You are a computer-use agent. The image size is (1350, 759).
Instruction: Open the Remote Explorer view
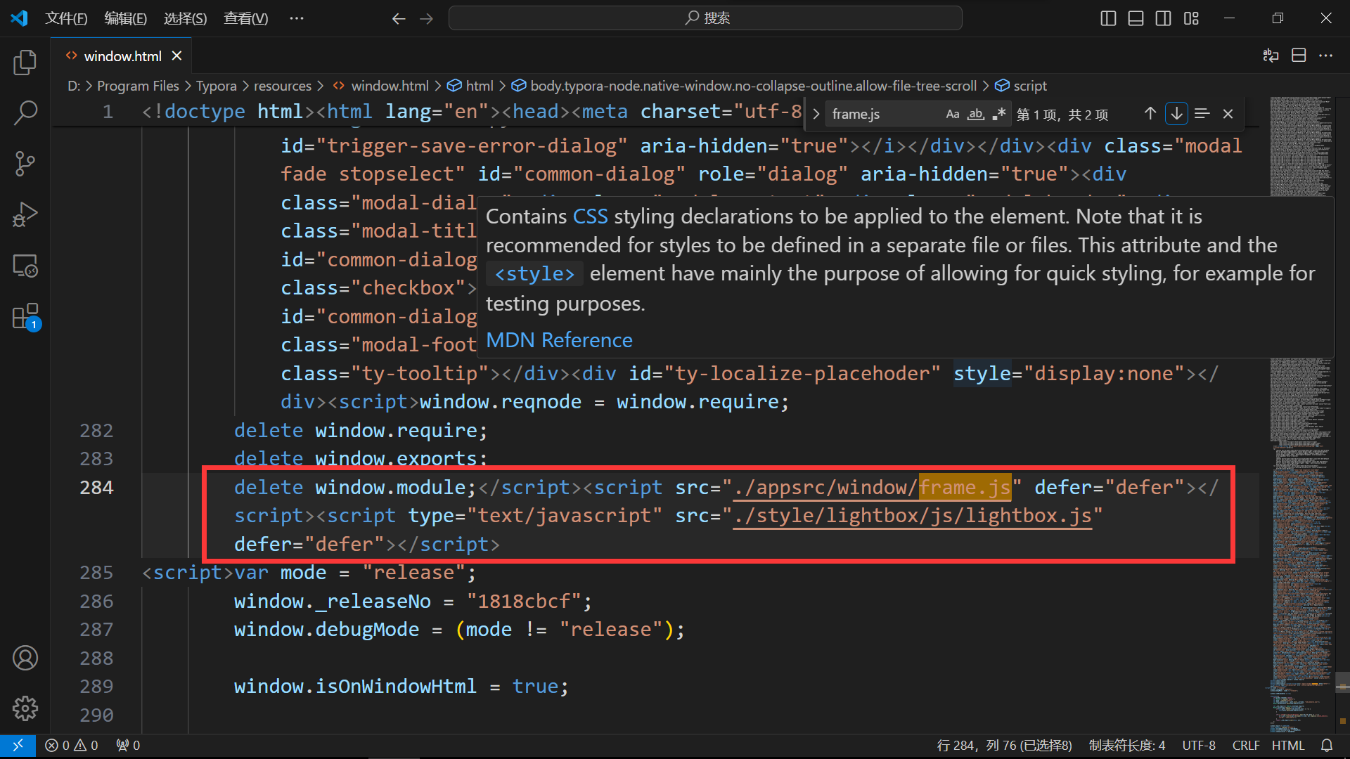25,266
